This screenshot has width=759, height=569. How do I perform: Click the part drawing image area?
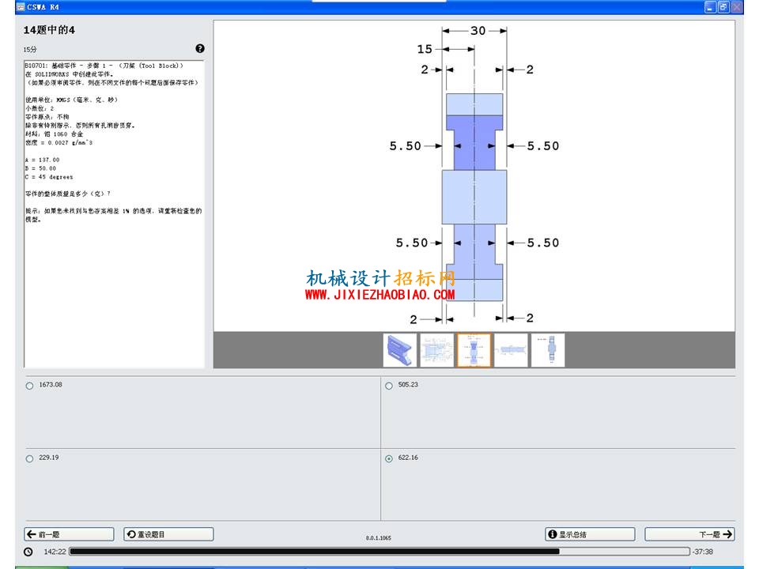[x=474, y=175]
